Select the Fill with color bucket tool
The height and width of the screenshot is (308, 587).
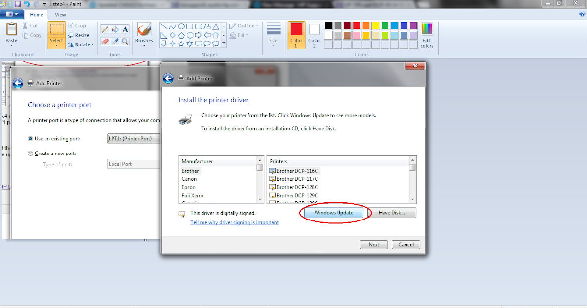pos(115,29)
